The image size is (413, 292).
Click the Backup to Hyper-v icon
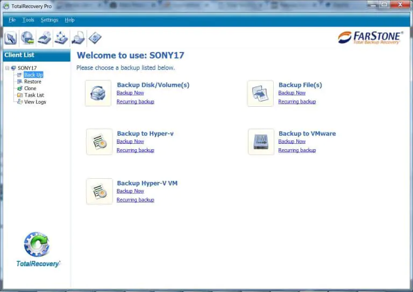[99, 142]
